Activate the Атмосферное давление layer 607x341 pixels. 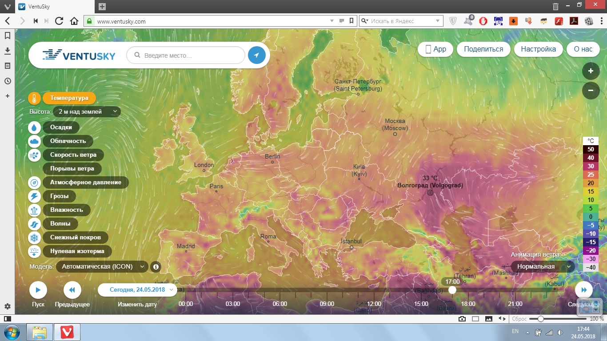pyautogui.click(x=85, y=182)
